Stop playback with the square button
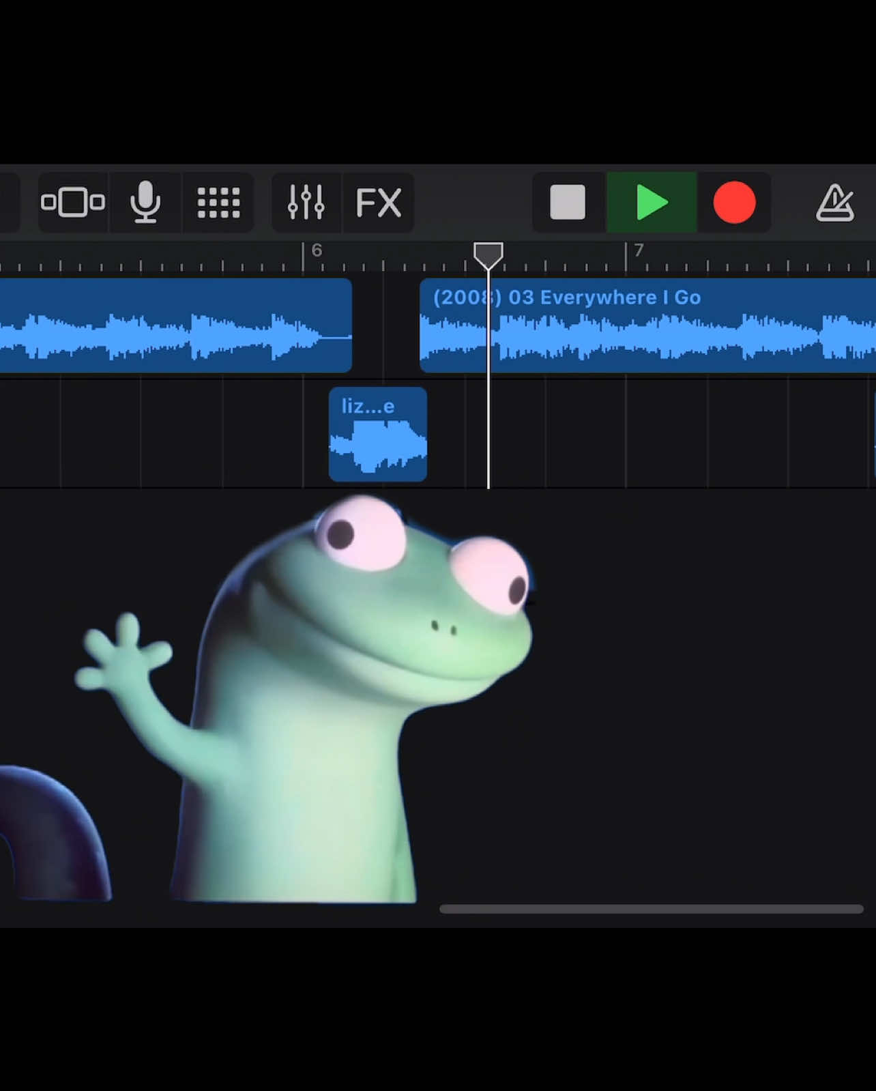876x1091 pixels. pos(568,203)
